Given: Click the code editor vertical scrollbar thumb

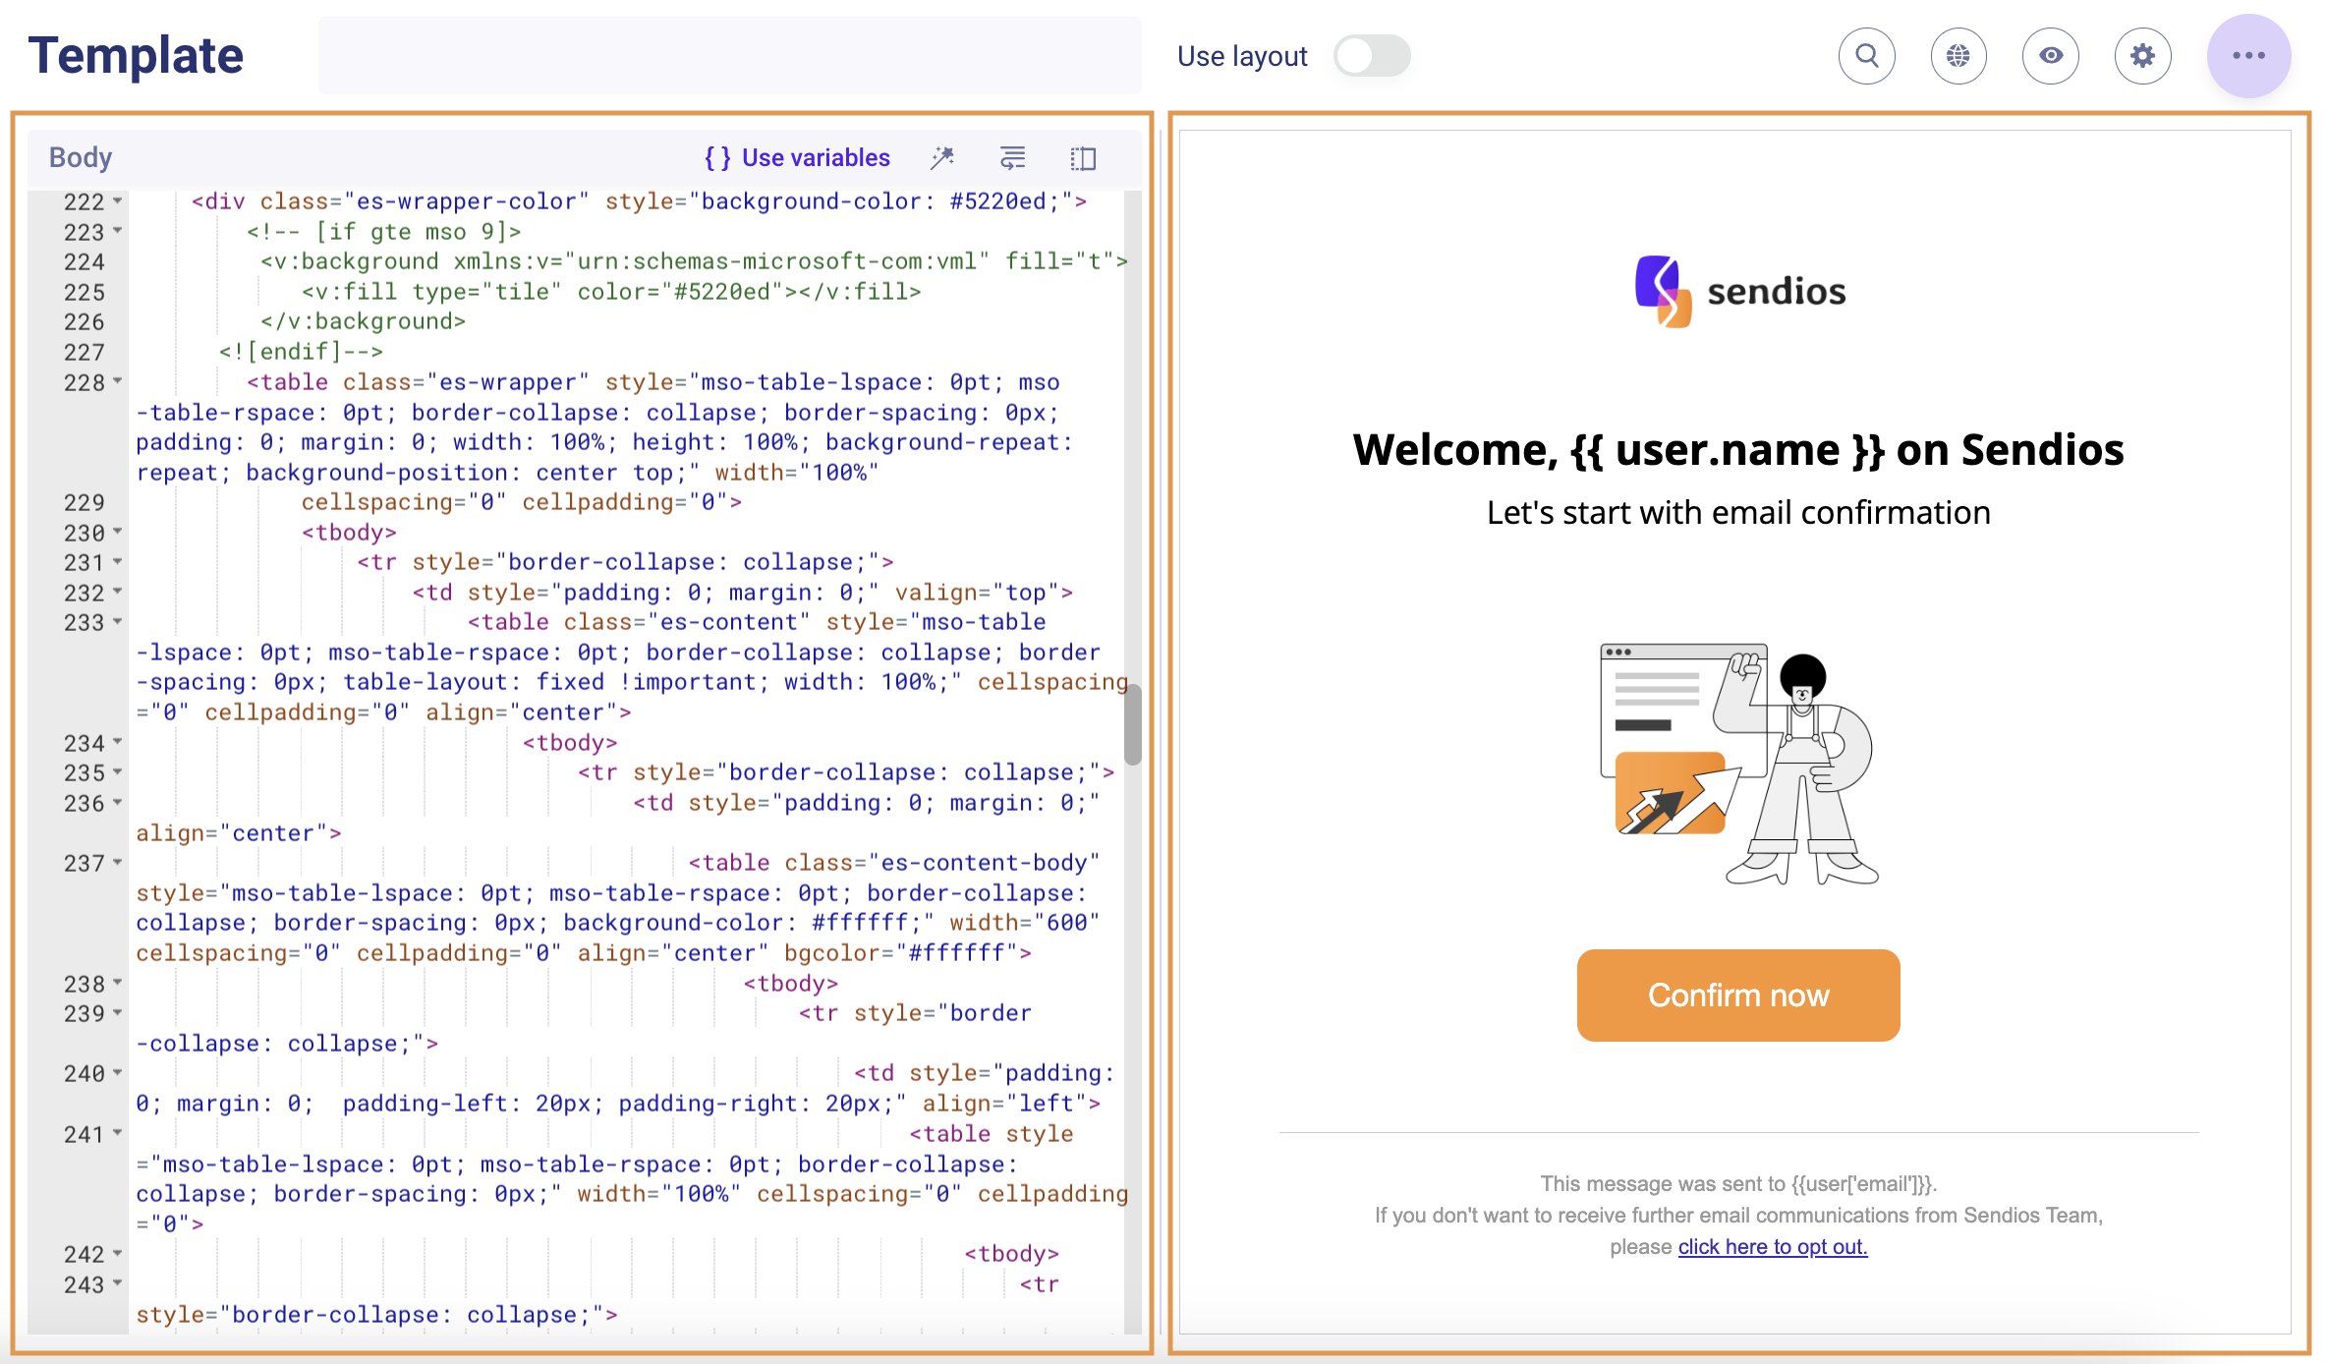Looking at the screenshot, I should (x=1133, y=724).
